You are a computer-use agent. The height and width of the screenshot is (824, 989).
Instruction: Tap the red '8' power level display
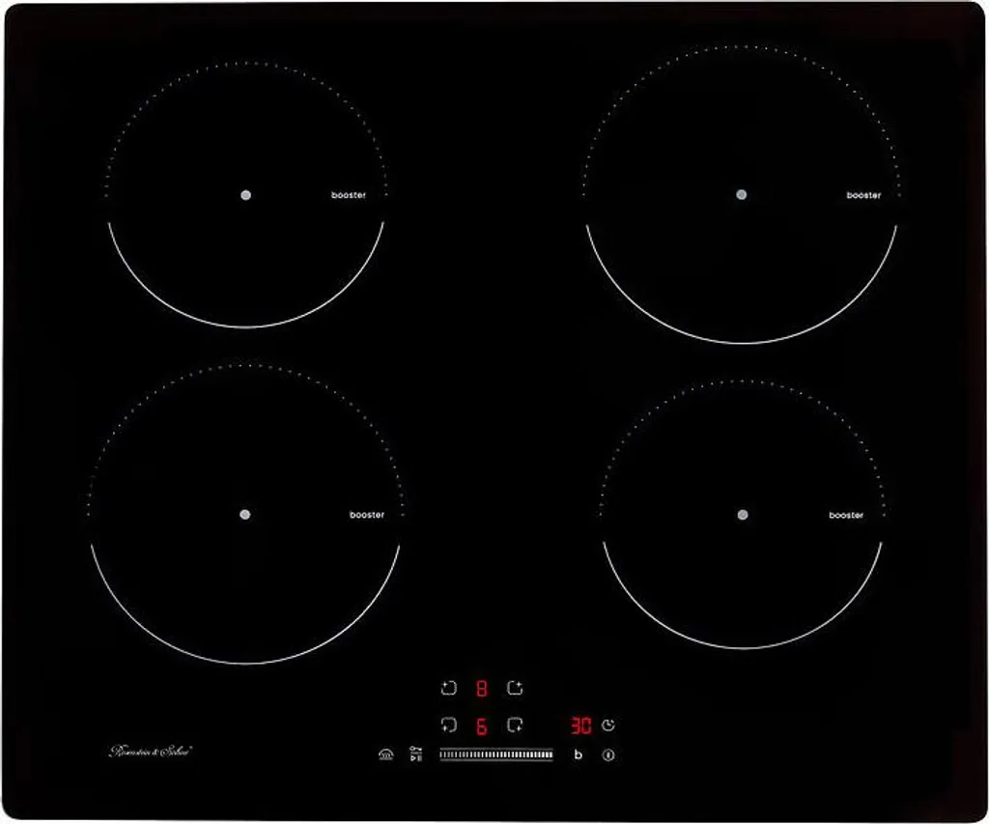(x=481, y=689)
